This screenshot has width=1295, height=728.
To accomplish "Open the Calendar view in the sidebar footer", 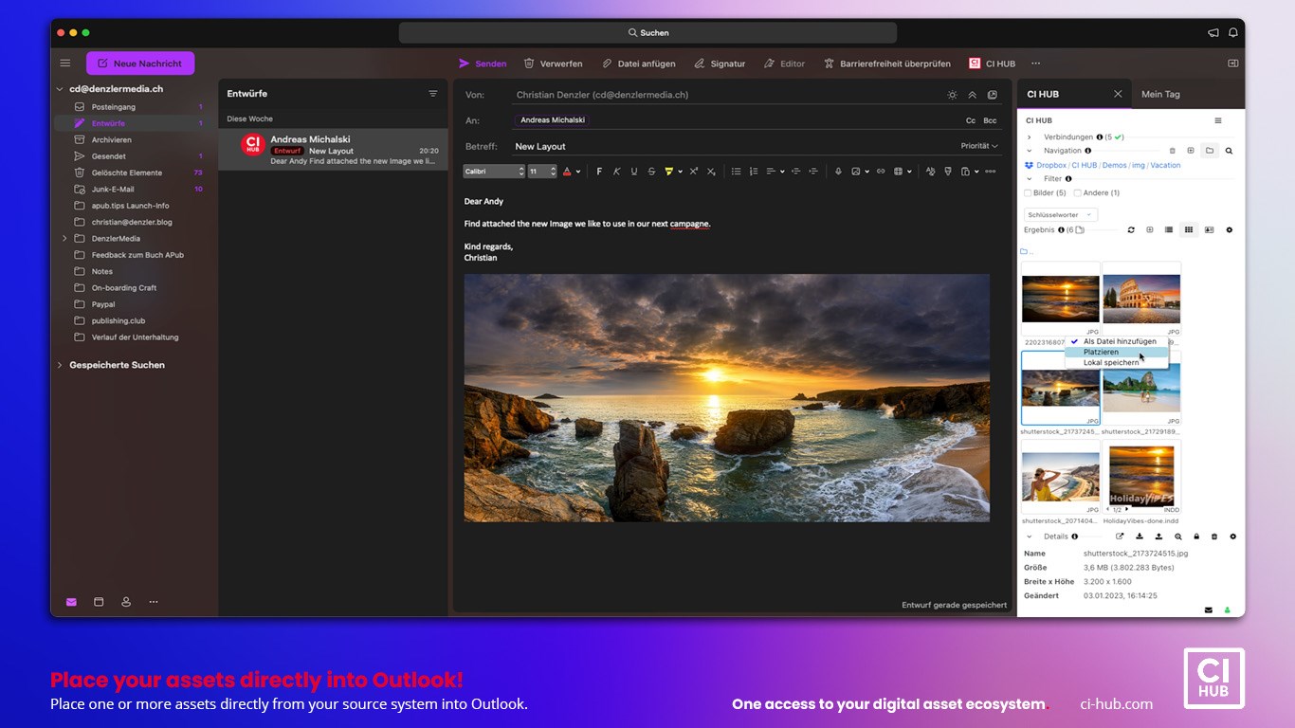I will 99,602.
